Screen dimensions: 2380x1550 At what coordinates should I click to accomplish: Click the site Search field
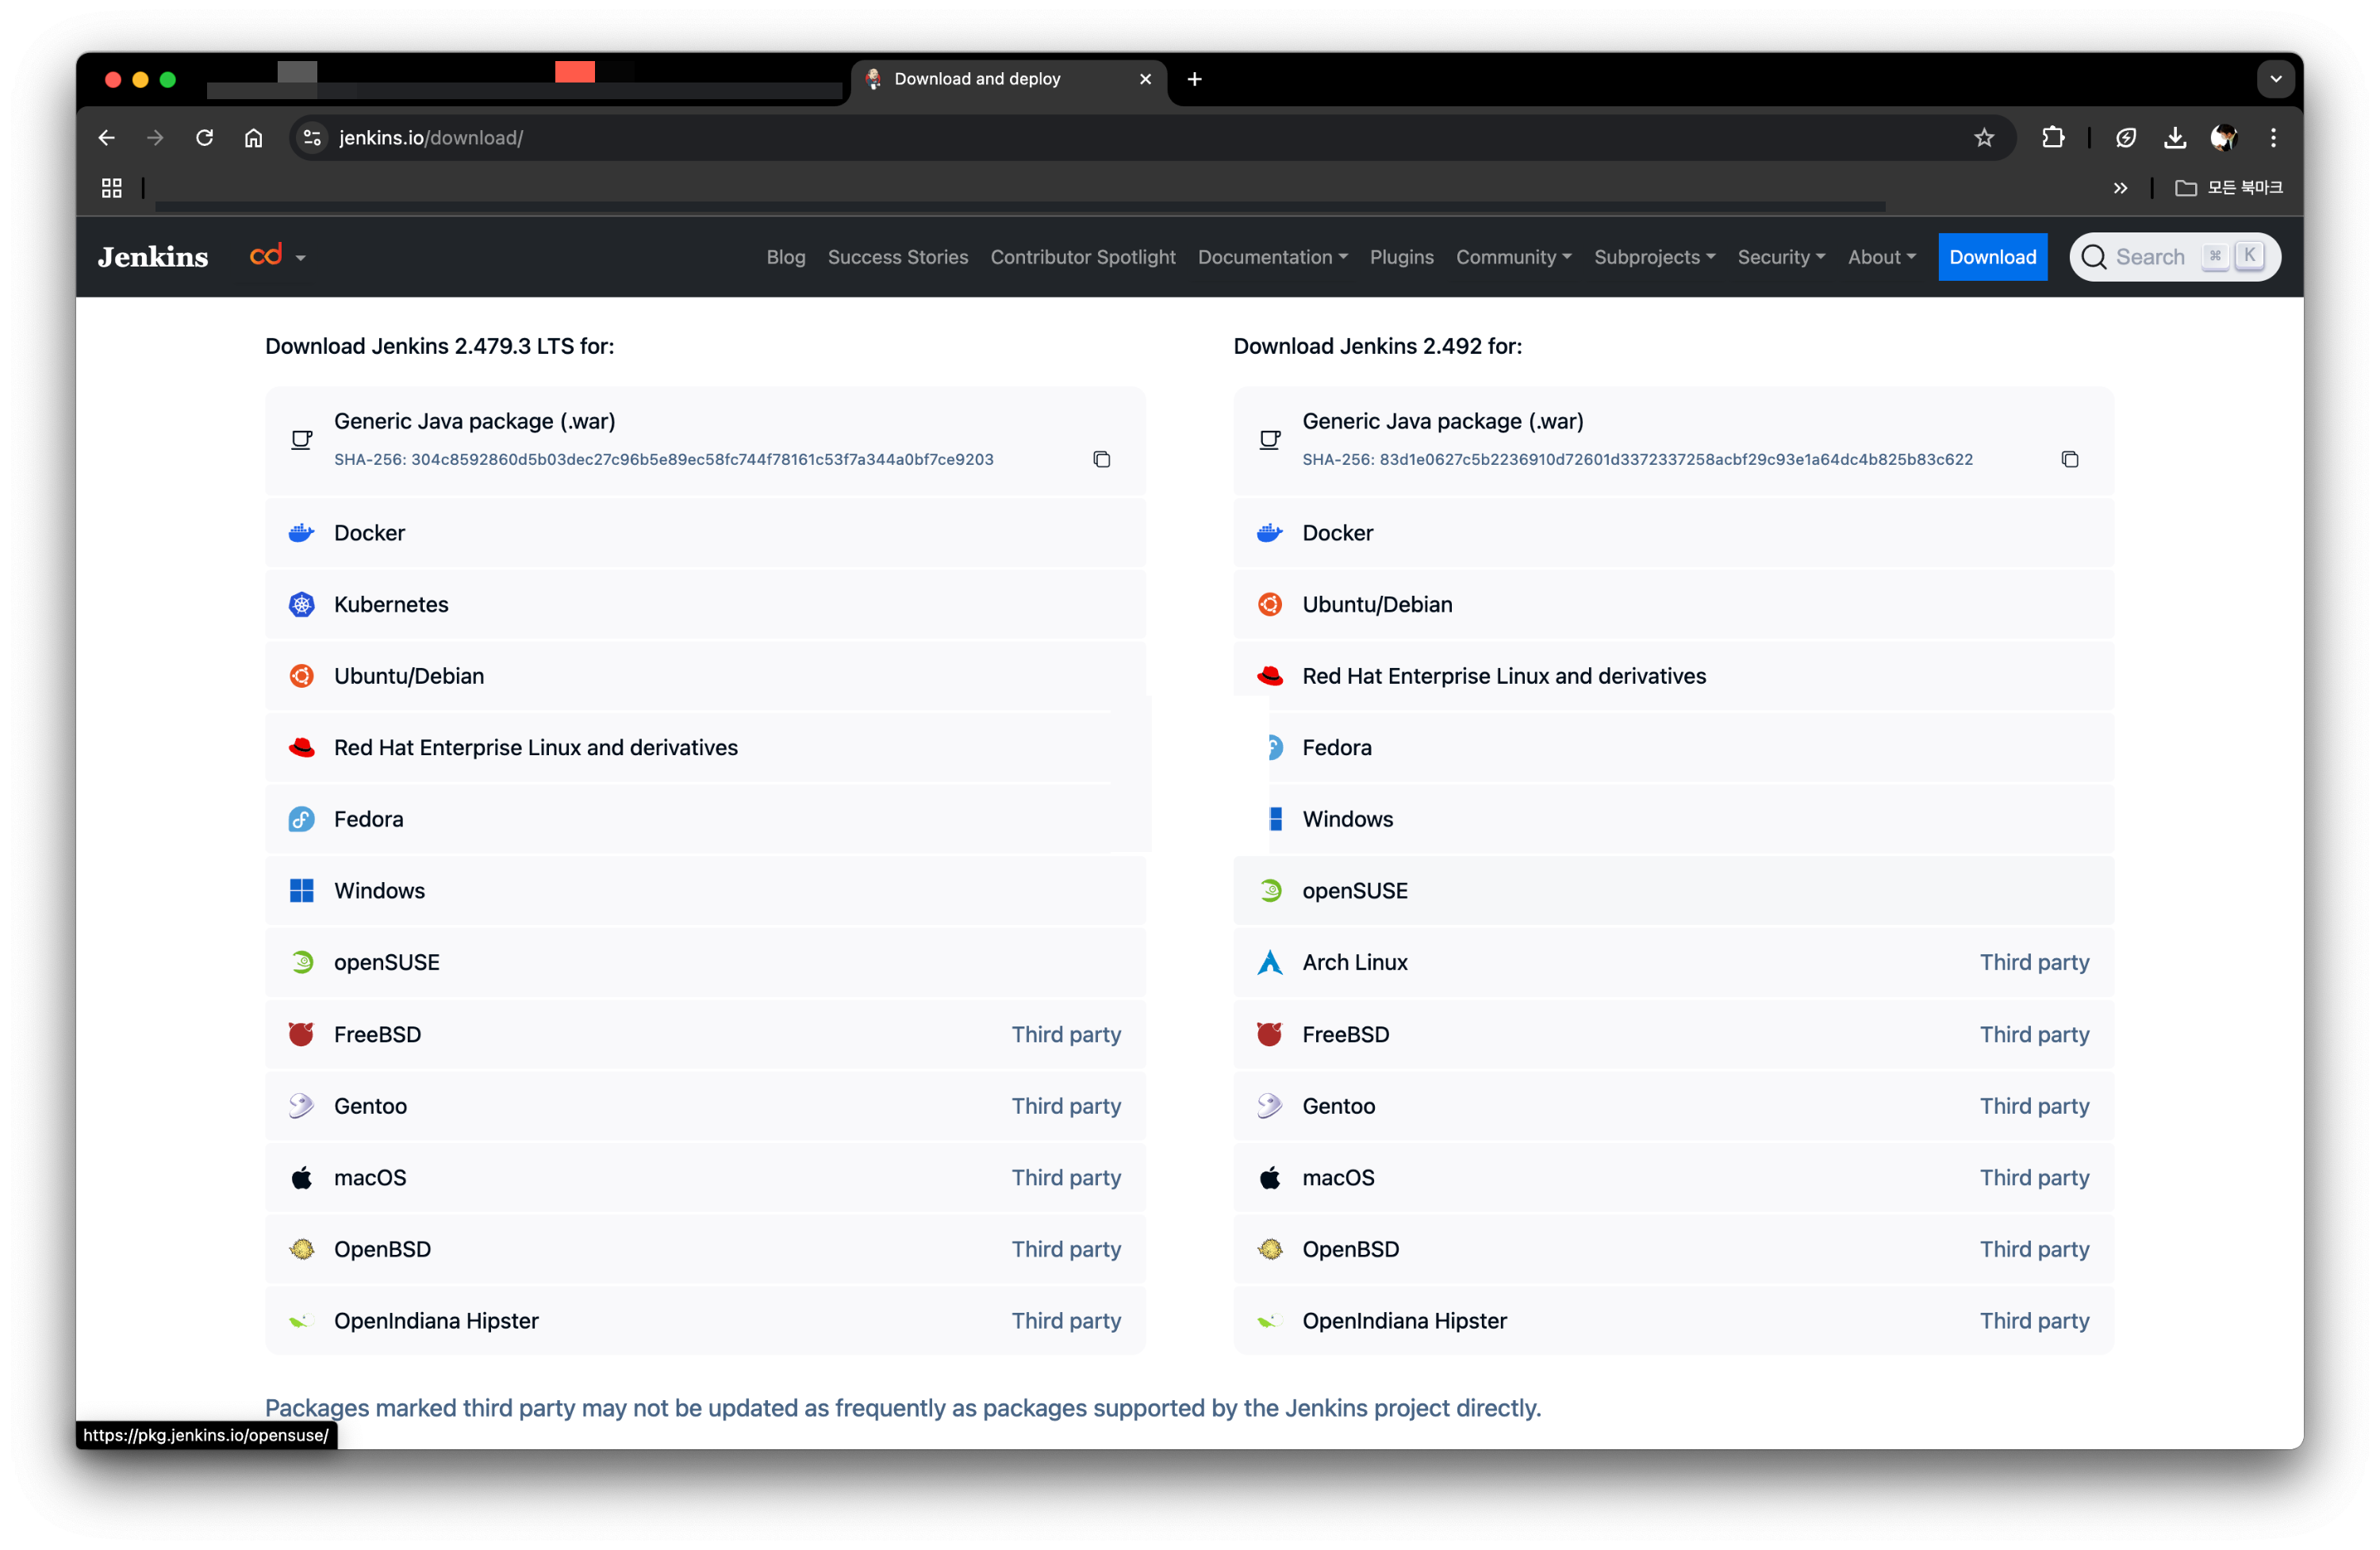click(x=2150, y=257)
